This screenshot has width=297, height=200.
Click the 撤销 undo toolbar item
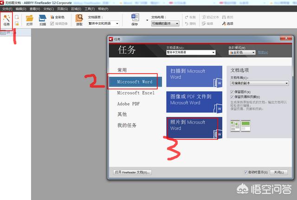[x=190, y=24]
